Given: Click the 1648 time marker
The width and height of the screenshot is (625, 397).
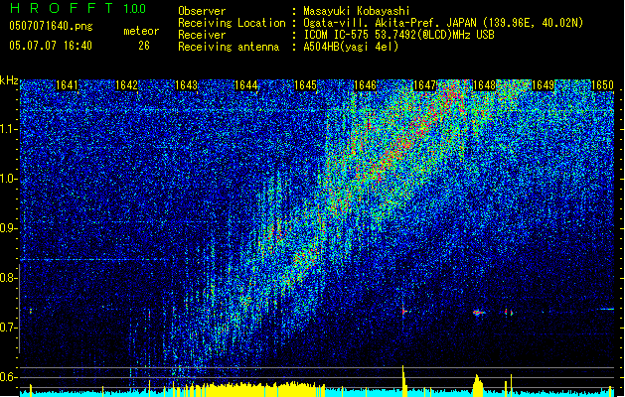Looking at the screenshot, I should click(x=484, y=85).
